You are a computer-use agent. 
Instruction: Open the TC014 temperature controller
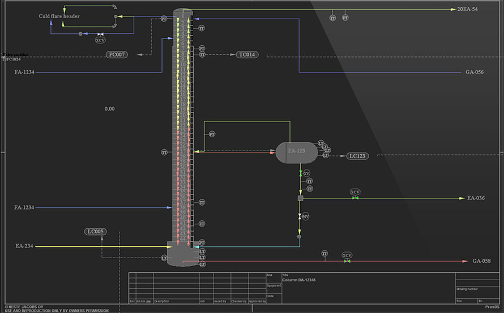point(247,55)
